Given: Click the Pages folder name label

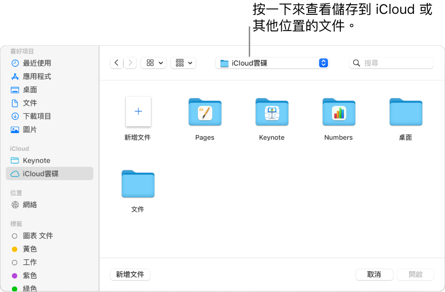Looking at the screenshot, I should [x=205, y=137].
